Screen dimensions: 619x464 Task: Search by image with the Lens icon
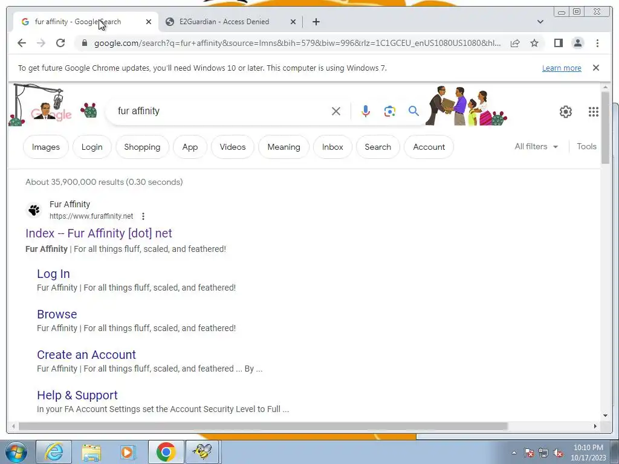point(390,111)
